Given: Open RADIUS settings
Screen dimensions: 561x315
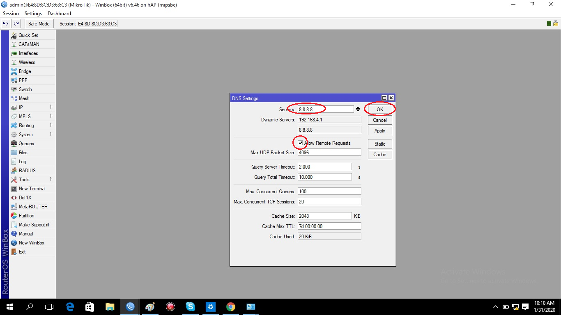Looking at the screenshot, I should pos(32,171).
